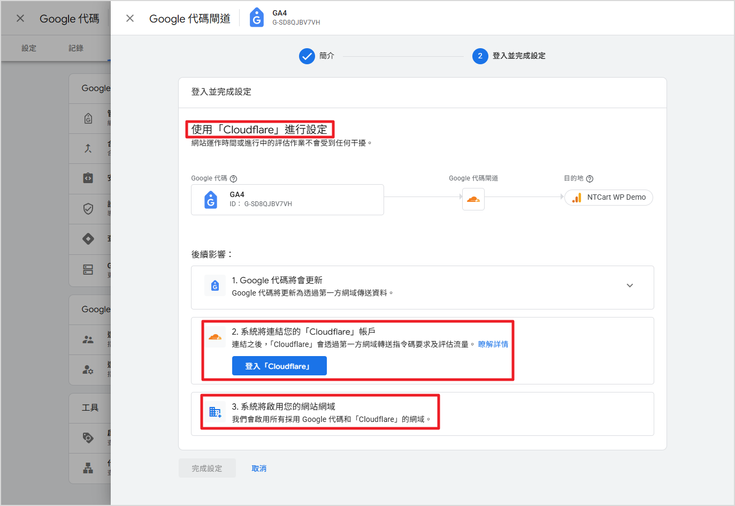Close the Google 代碼閘道 panel

(x=130, y=18)
